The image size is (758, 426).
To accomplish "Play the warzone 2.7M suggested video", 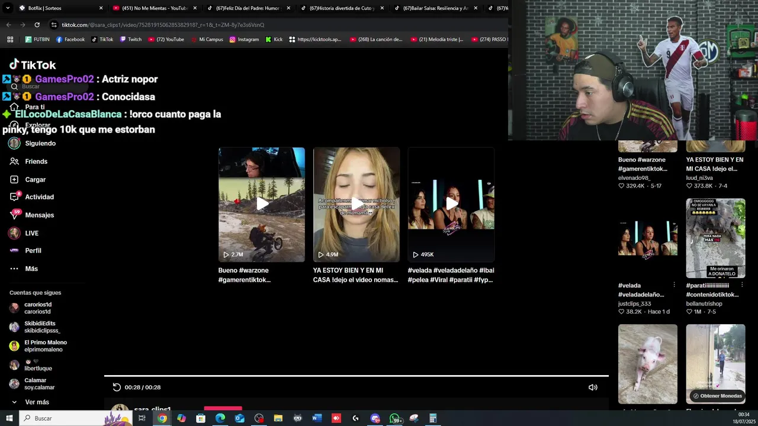I will (261, 204).
